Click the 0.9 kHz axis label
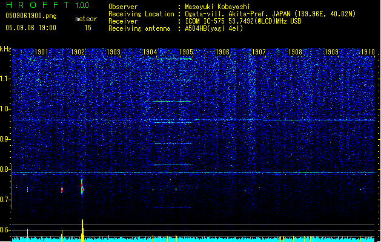This screenshot has width=381, height=242. [5, 139]
